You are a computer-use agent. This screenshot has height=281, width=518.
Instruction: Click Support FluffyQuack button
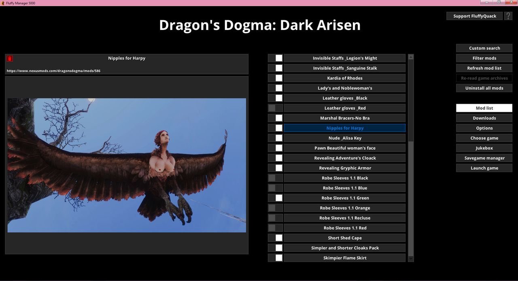coord(474,16)
